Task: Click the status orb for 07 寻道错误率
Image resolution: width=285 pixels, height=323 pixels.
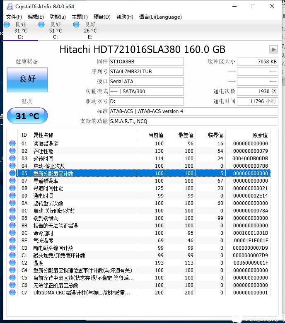Action: [x=12, y=181]
